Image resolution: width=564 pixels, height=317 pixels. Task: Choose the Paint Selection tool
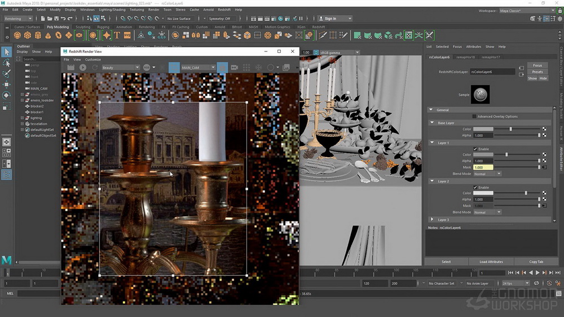tap(6, 74)
